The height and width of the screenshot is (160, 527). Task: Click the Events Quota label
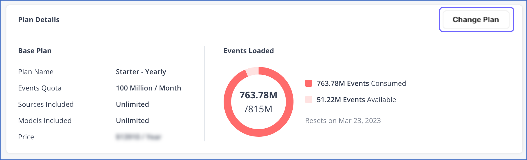coord(40,88)
